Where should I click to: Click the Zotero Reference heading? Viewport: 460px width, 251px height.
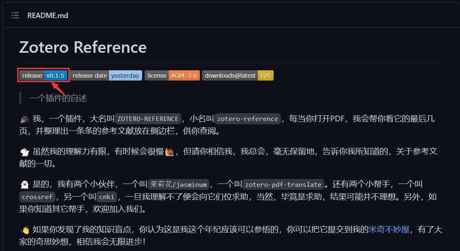click(83, 47)
